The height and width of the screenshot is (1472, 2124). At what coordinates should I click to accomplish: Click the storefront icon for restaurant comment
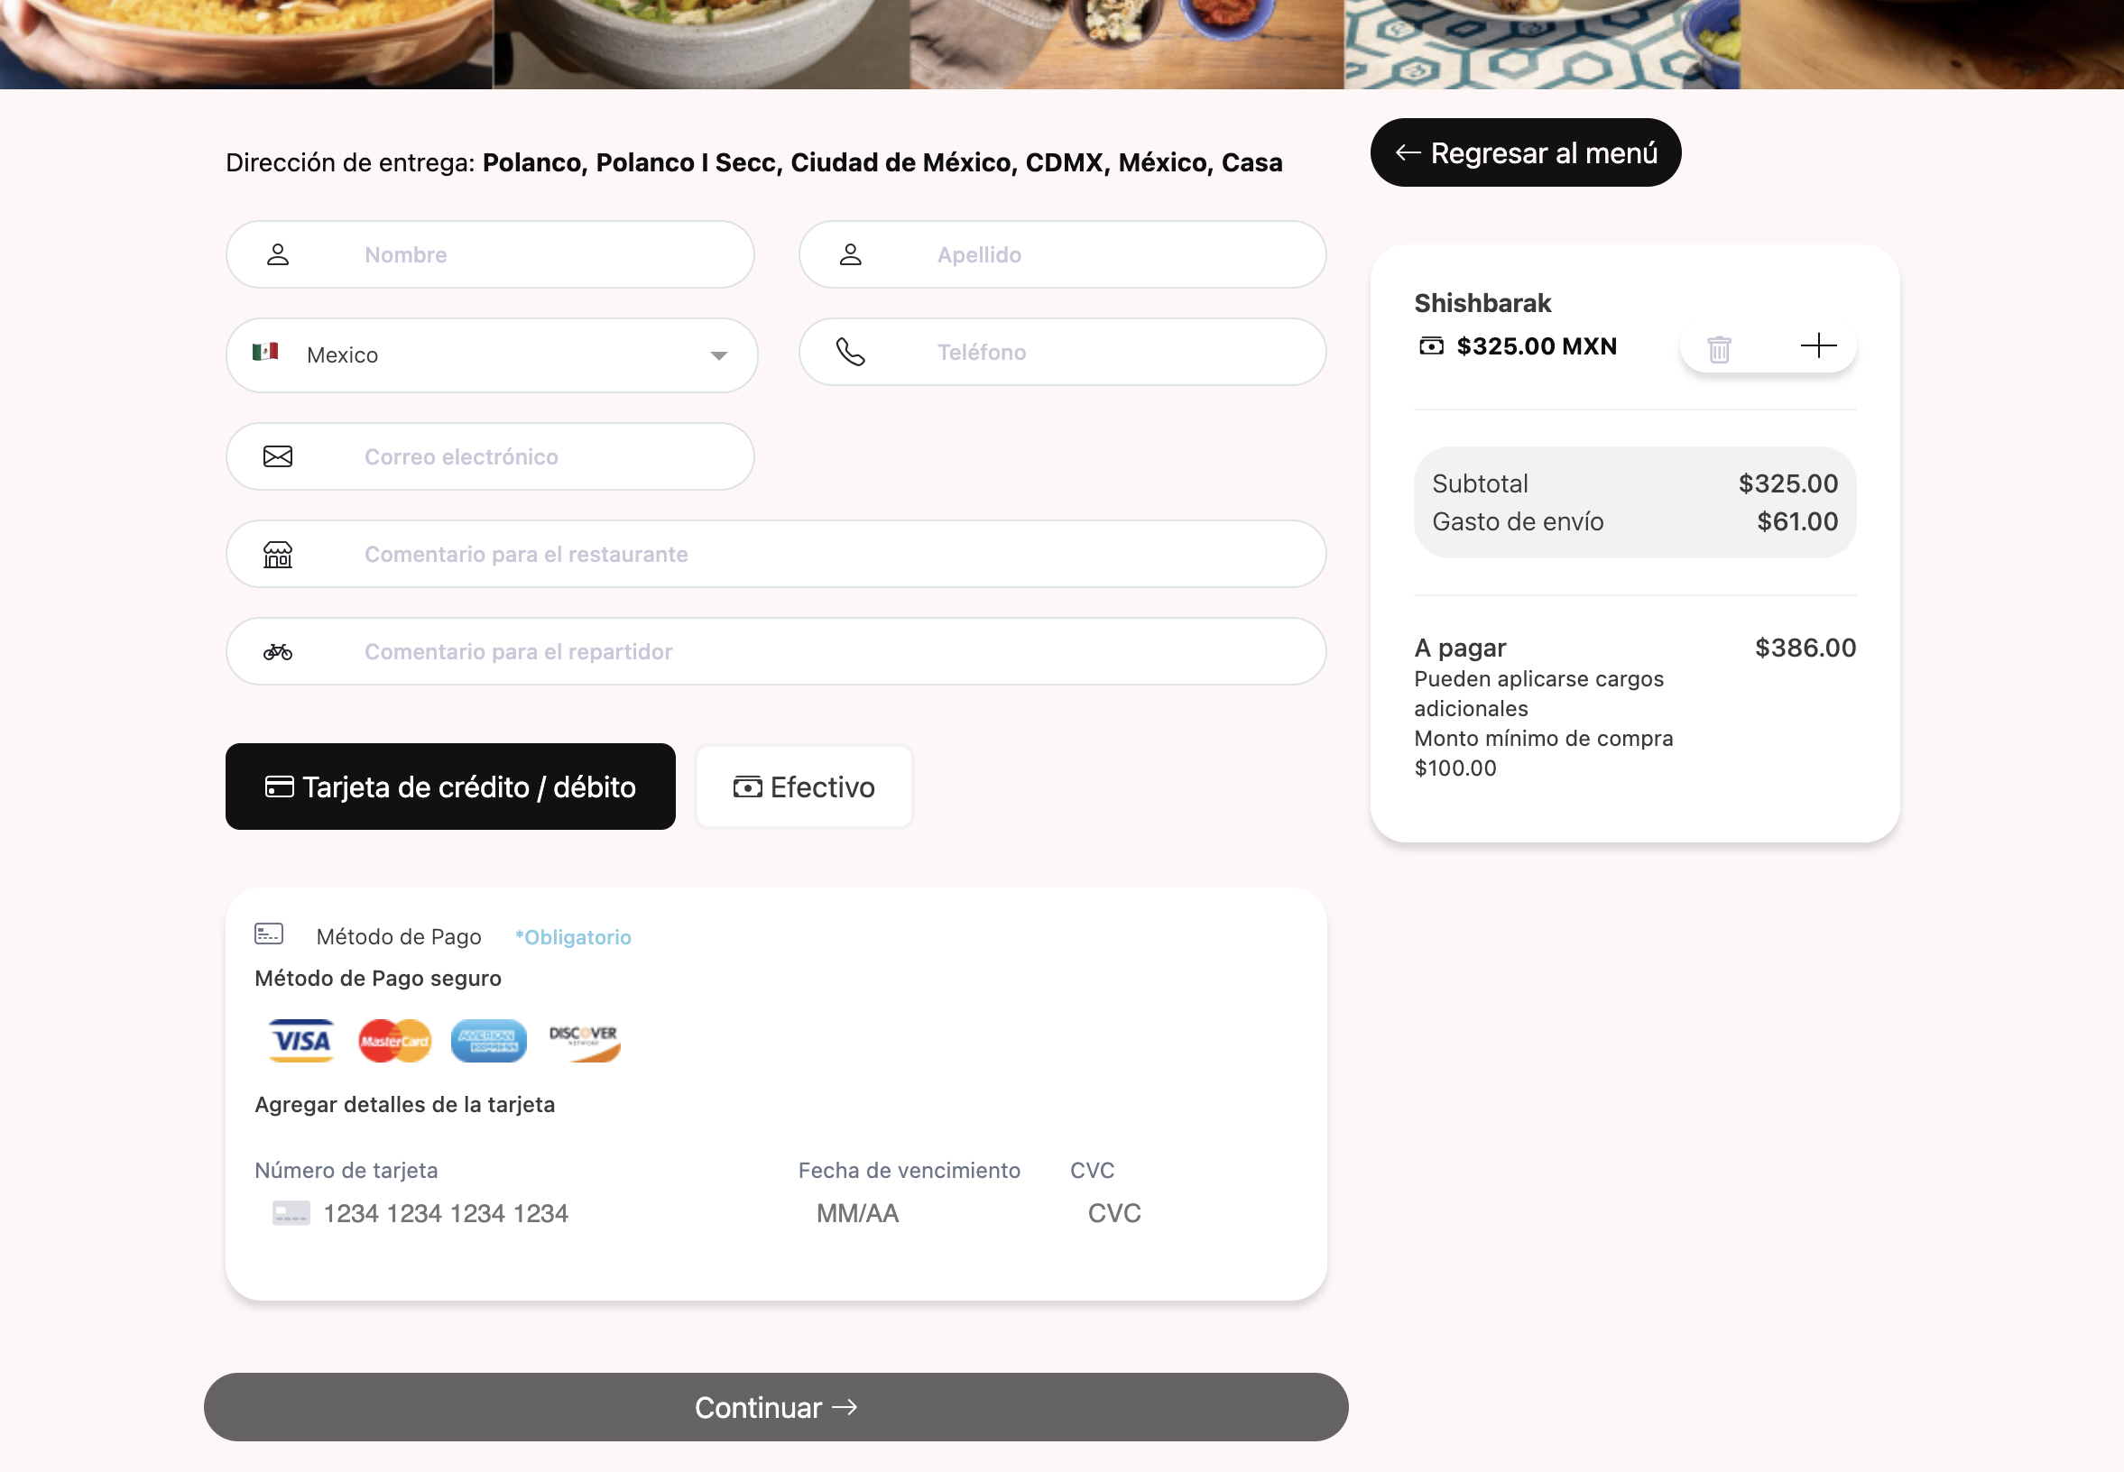[x=278, y=555]
